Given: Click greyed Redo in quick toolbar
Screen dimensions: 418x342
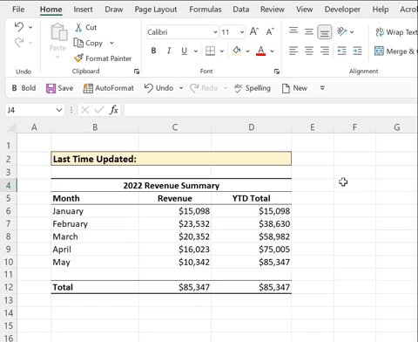Looking at the screenshot, I should click(x=204, y=88).
